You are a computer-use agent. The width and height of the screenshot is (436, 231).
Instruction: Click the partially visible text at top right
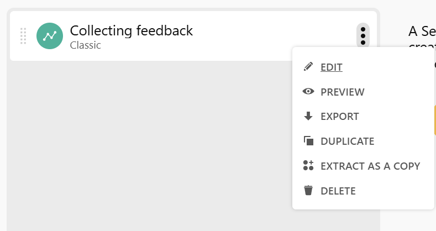tap(422, 32)
